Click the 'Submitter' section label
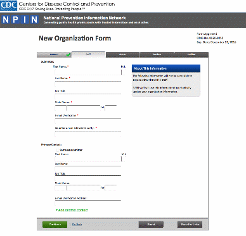Viewport: 246px width, 236px height. [48, 61]
